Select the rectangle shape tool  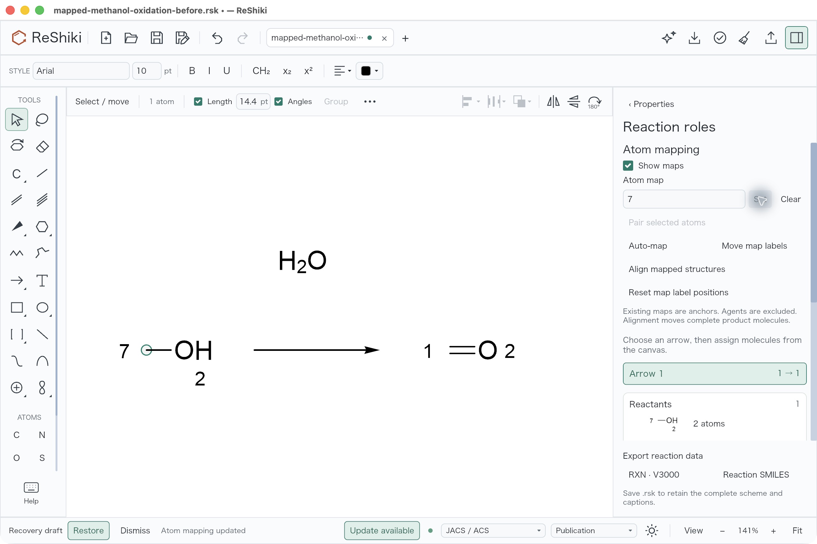17,307
